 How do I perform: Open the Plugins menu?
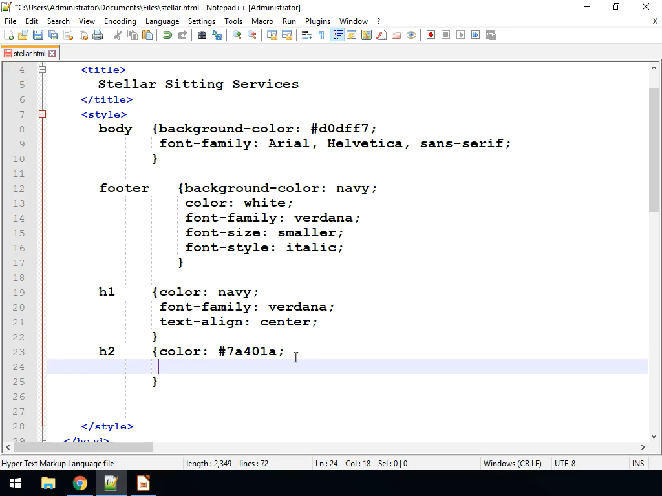[x=317, y=21]
